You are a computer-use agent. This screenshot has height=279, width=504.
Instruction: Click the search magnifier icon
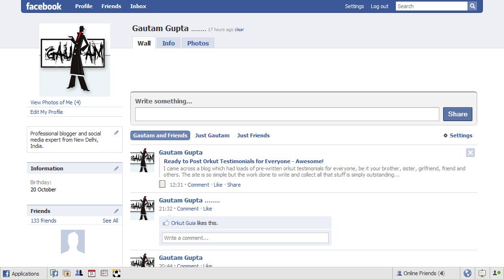472,6
